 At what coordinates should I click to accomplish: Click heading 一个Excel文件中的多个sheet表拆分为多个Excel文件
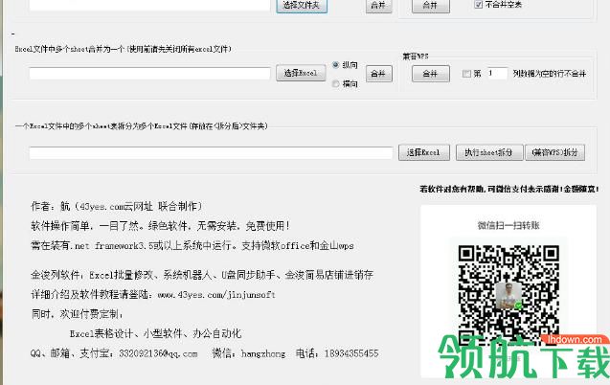pyautogui.click(x=141, y=126)
